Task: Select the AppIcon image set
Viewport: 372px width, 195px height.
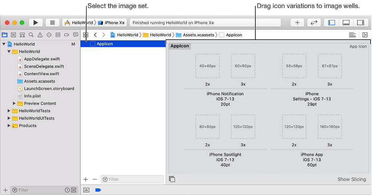Action: (x=123, y=44)
